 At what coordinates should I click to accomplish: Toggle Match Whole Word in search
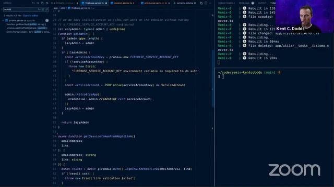coord(43,9)
